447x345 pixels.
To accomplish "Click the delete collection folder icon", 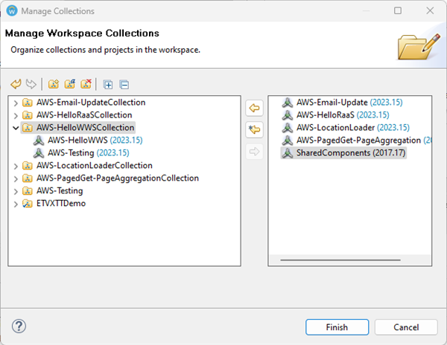I will coord(86,84).
